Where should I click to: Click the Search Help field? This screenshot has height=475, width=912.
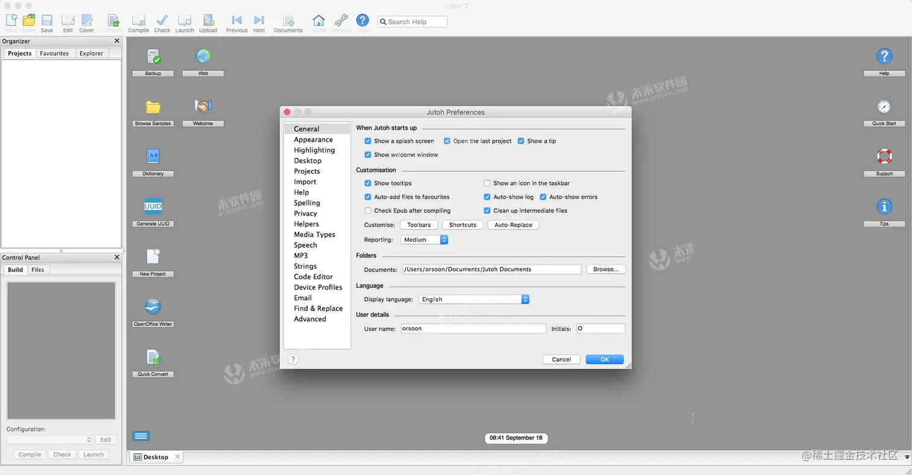[x=413, y=22]
